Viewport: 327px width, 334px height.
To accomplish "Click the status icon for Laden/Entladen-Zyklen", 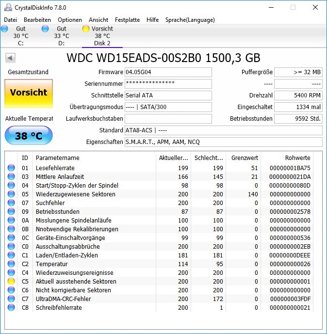I will 11,255.
